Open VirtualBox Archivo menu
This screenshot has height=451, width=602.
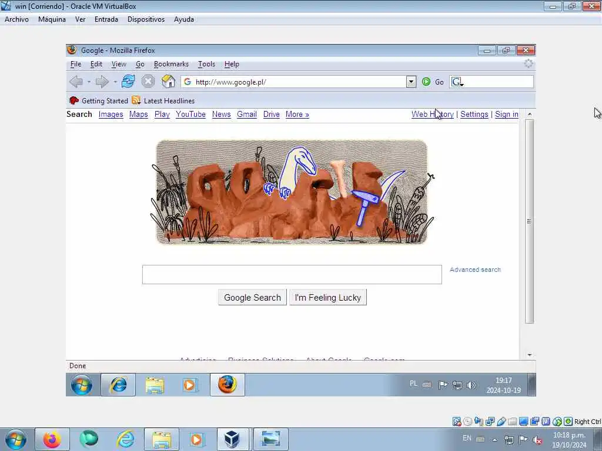click(x=16, y=19)
